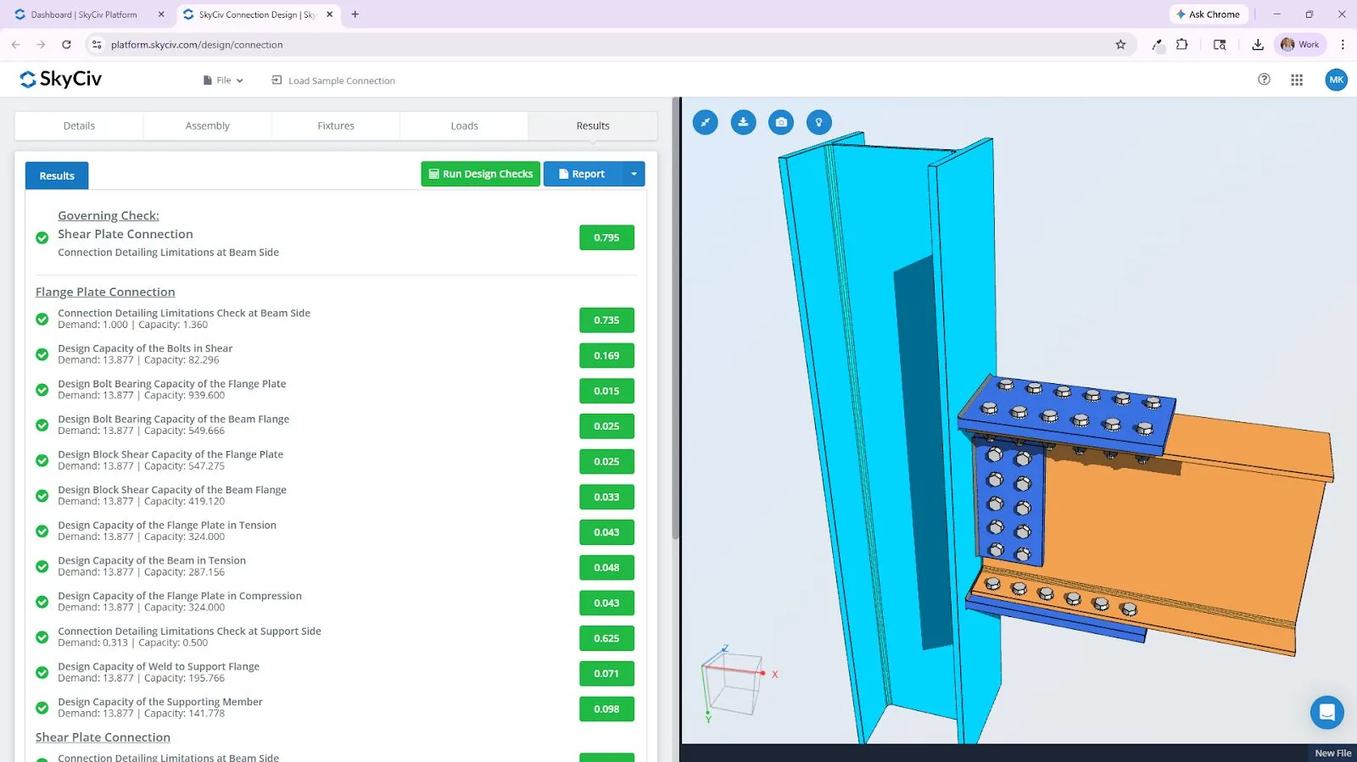Open the Fixtures tab
The height and width of the screenshot is (762, 1357).
(336, 125)
